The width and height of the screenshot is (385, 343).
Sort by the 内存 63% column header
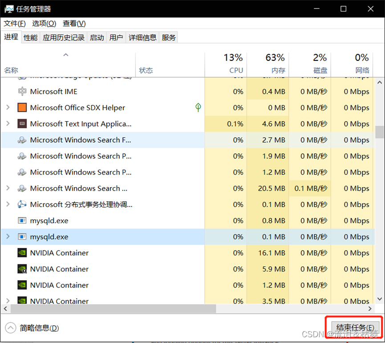tap(267, 65)
